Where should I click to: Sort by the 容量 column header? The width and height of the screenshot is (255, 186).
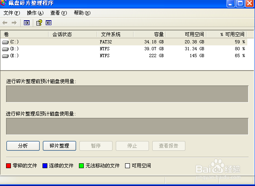tap(150, 34)
